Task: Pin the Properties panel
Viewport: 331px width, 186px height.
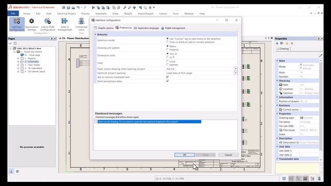Action: (319, 39)
